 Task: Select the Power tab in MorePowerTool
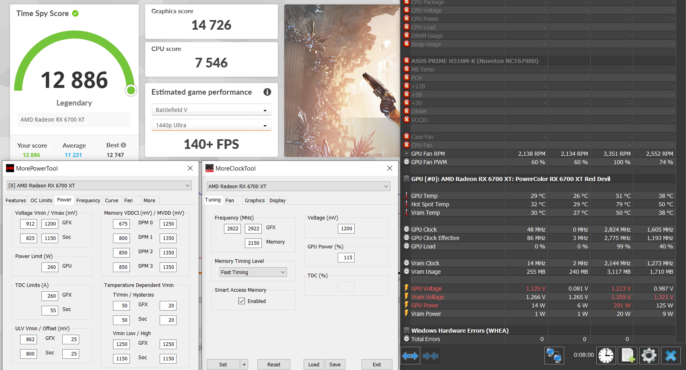point(64,200)
